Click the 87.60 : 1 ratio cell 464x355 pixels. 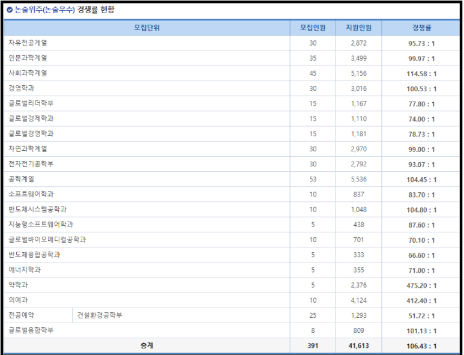pyautogui.click(x=421, y=225)
